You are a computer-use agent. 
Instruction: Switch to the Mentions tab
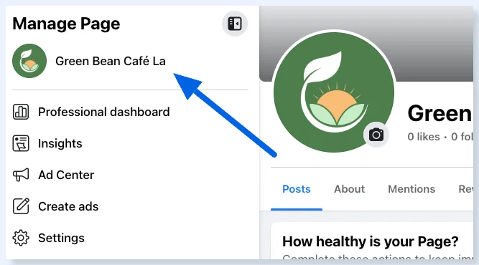411,189
